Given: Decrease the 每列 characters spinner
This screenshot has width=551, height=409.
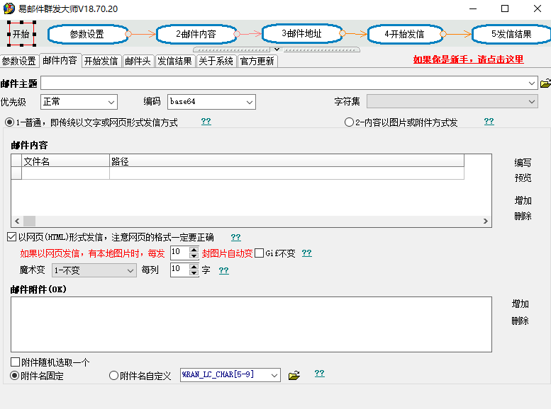Looking at the screenshot, I should click(194, 272).
